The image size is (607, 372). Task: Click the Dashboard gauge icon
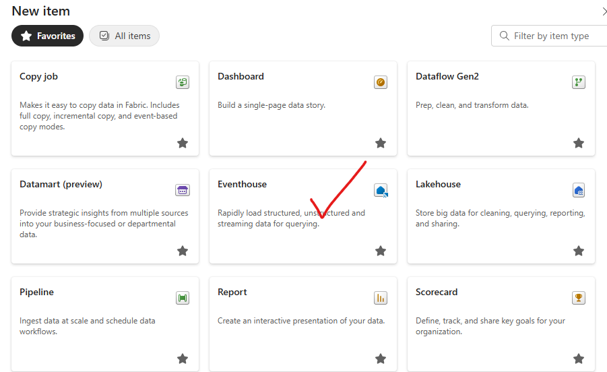click(x=381, y=82)
